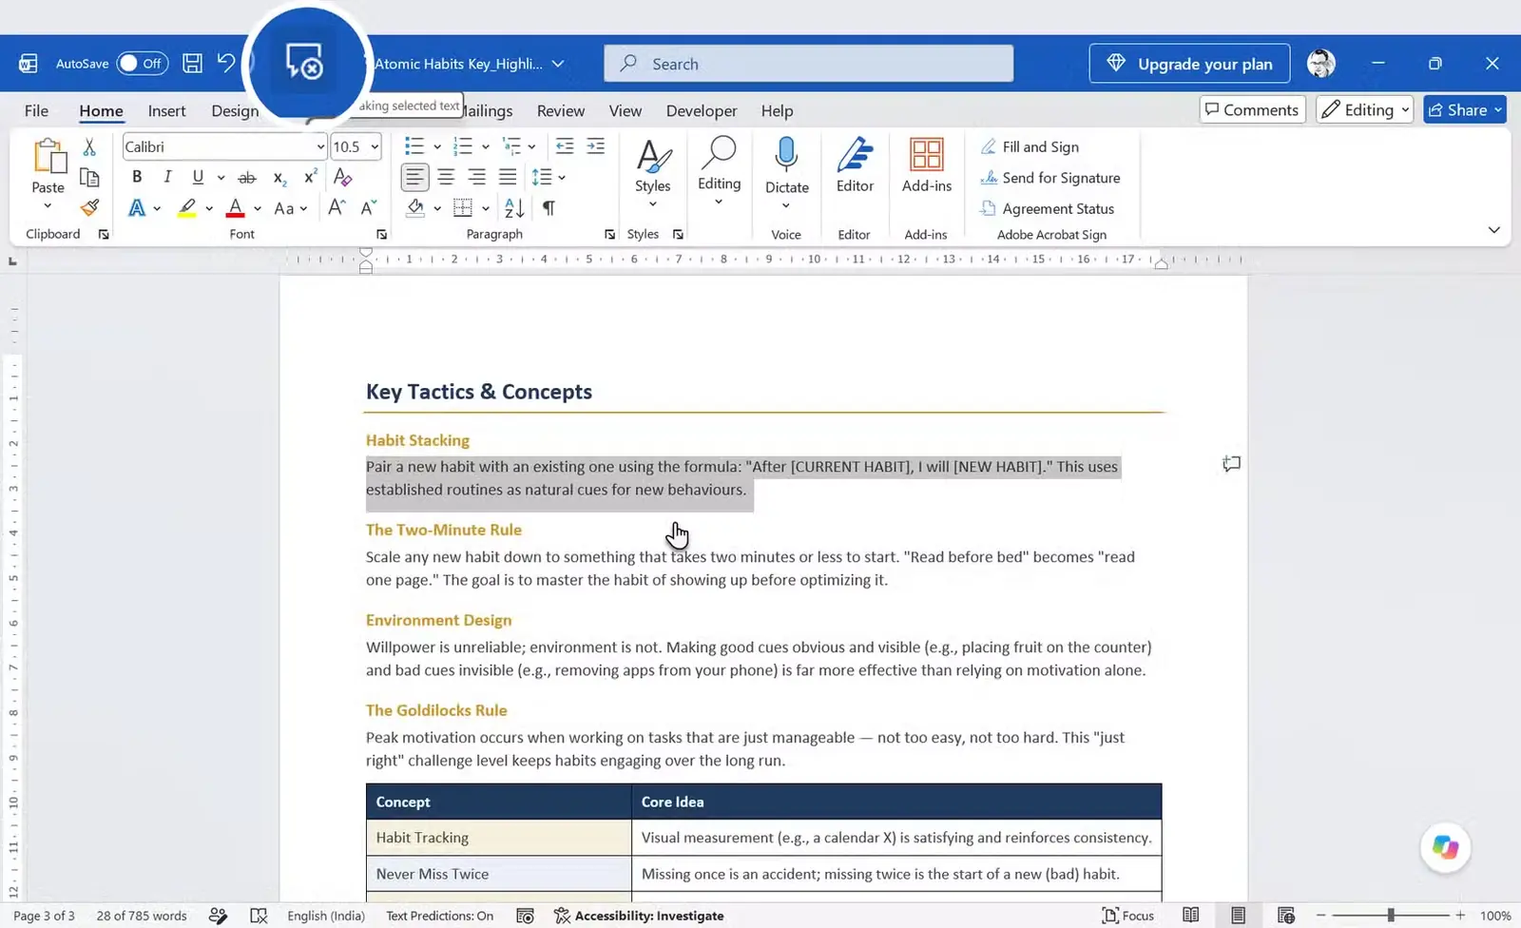The image size is (1521, 928).
Task: Open Add-ins button
Action: 927,166
